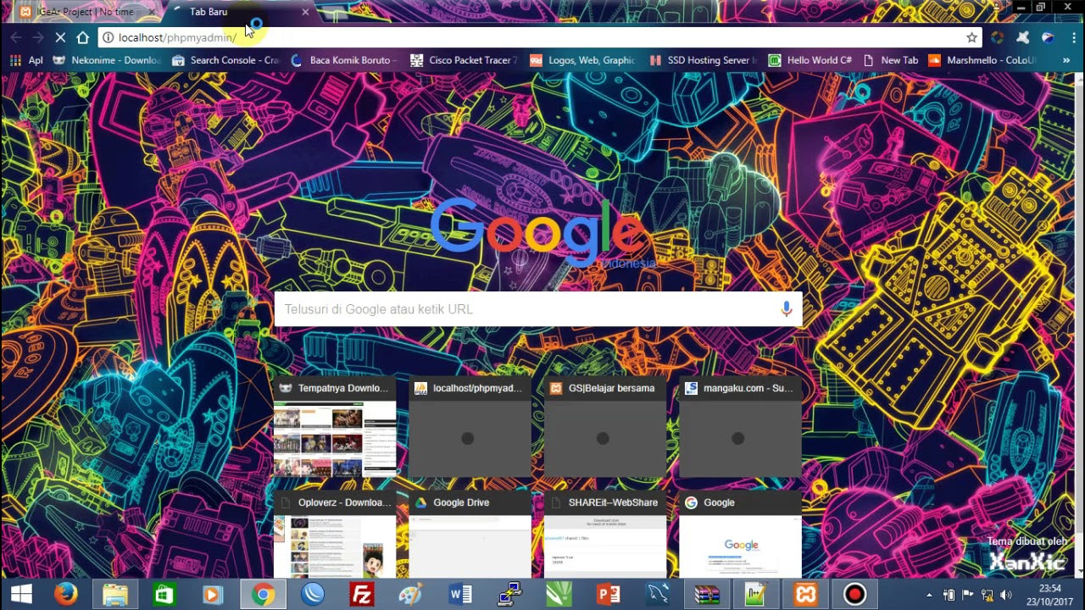Show more bookmarks with the chevron
Viewport: 1085px width, 610px height.
tap(1066, 60)
